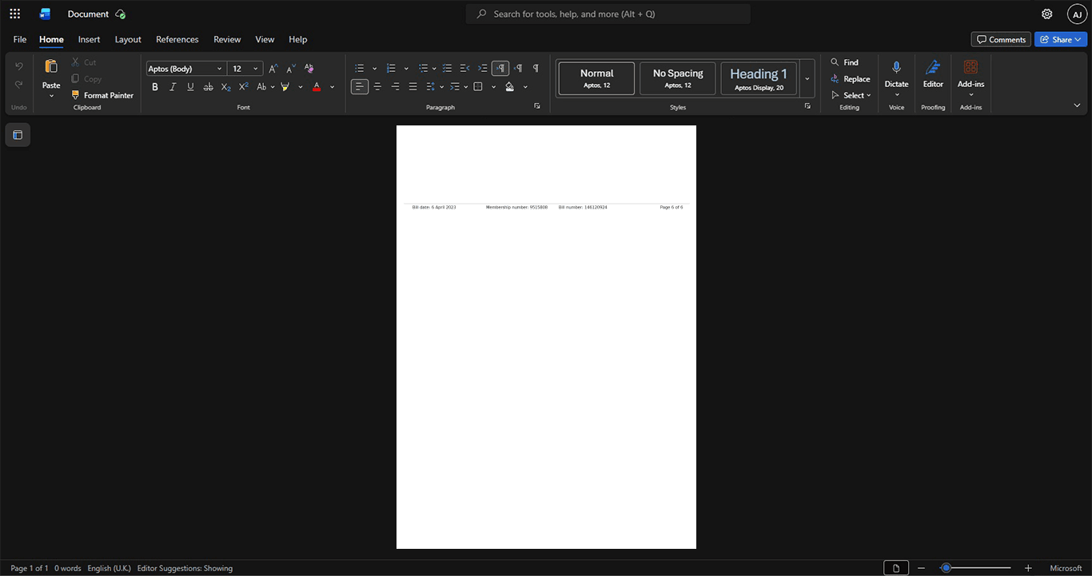The image size is (1092, 576).
Task: Justify the paragraph text
Action: [412, 87]
